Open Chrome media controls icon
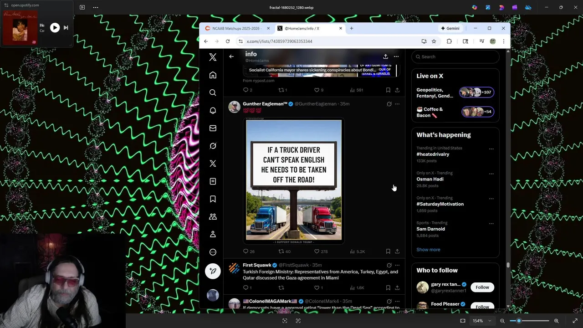The width and height of the screenshot is (583, 328). 481,41
